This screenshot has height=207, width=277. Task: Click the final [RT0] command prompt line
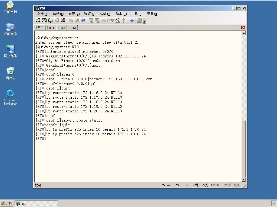(x=41, y=139)
